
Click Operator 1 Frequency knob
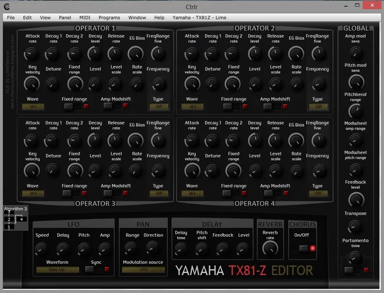click(159, 84)
